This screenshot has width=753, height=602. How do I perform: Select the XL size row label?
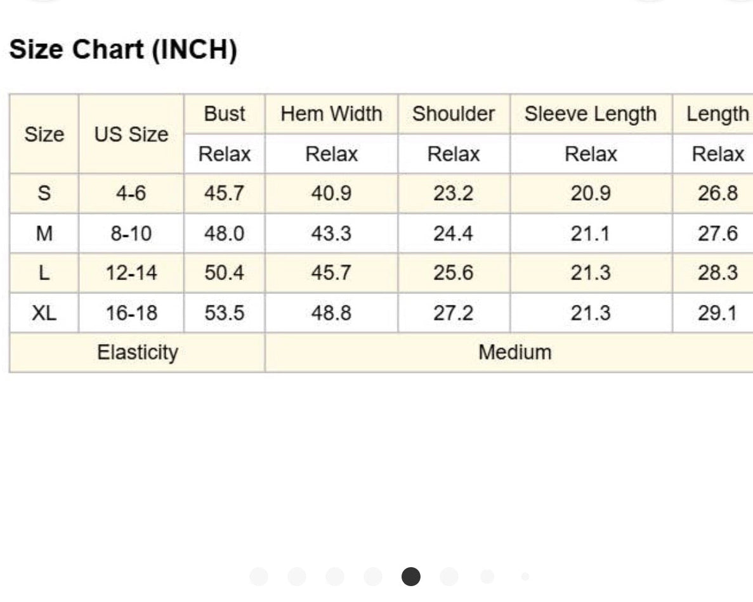(x=44, y=313)
